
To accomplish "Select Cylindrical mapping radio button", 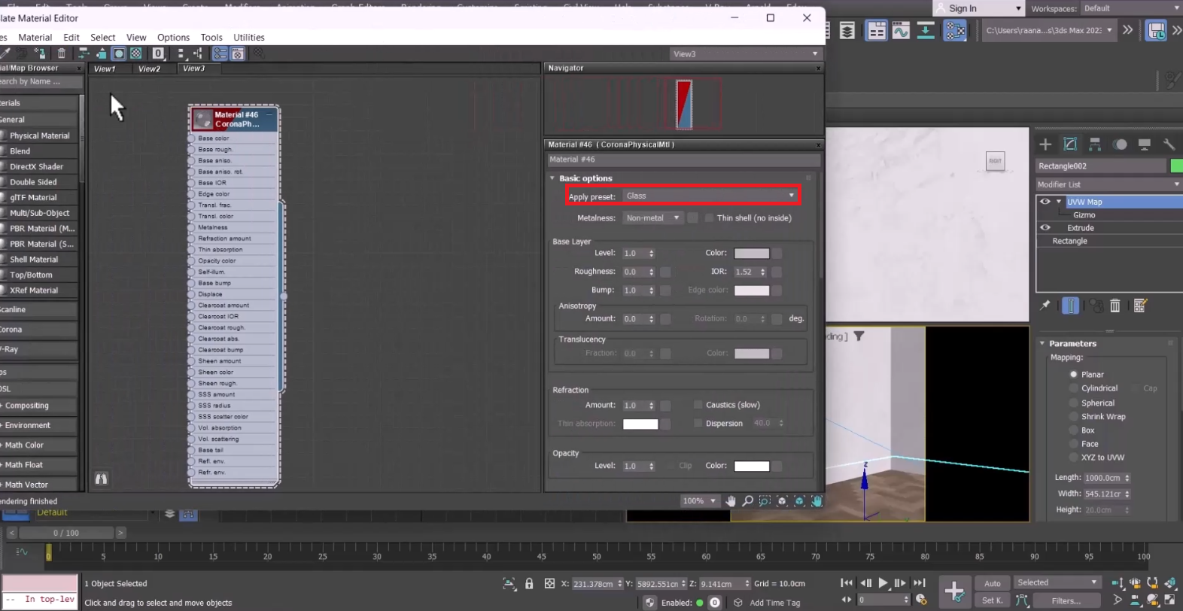I will tap(1074, 388).
